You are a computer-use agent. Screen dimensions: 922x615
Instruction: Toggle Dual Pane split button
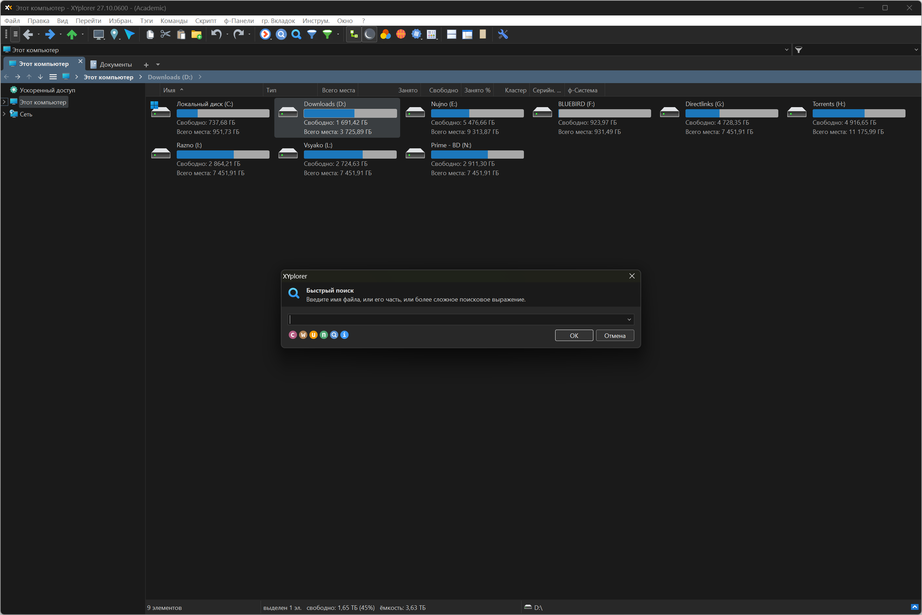pos(452,35)
